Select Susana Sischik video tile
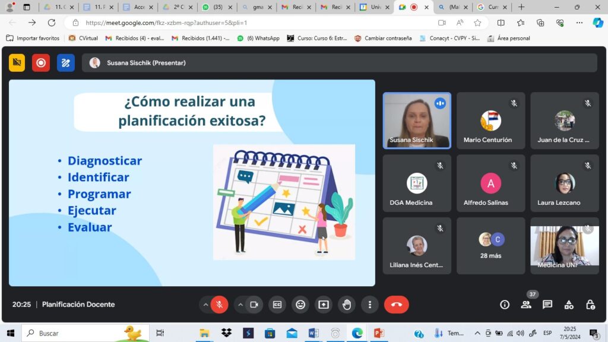Viewport: 608px width, 342px height. pyautogui.click(x=417, y=121)
